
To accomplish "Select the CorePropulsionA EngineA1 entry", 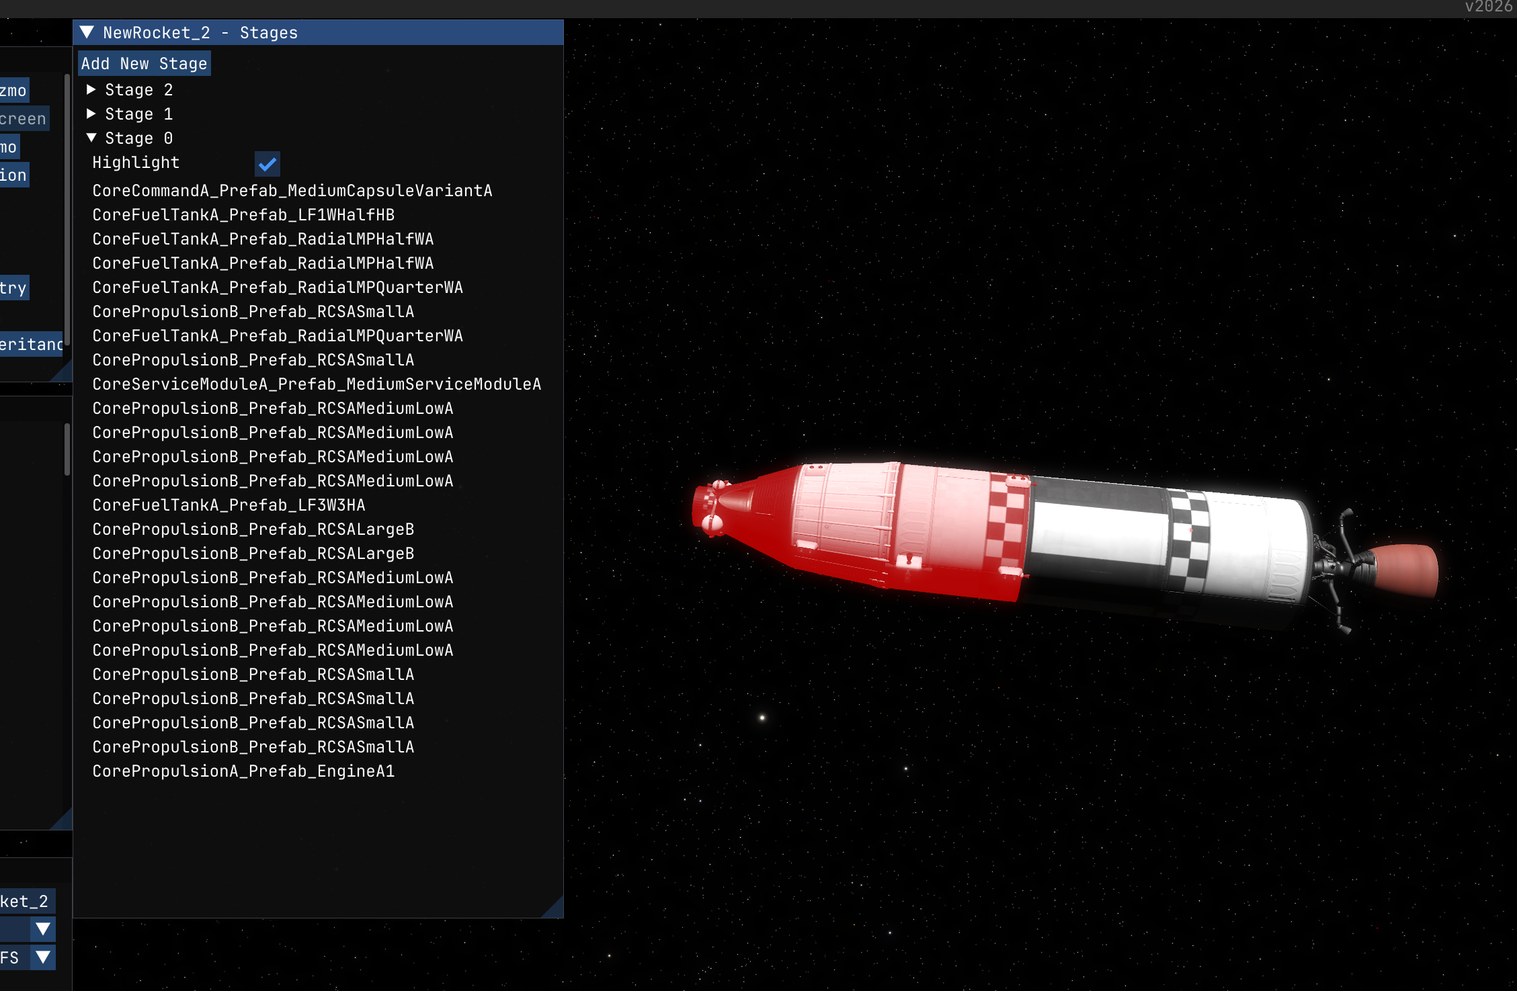I will click(243, 771).
